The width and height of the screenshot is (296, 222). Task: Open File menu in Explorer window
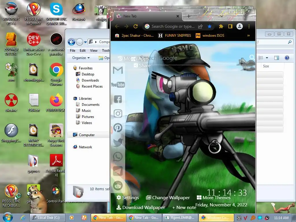[73, 51]
